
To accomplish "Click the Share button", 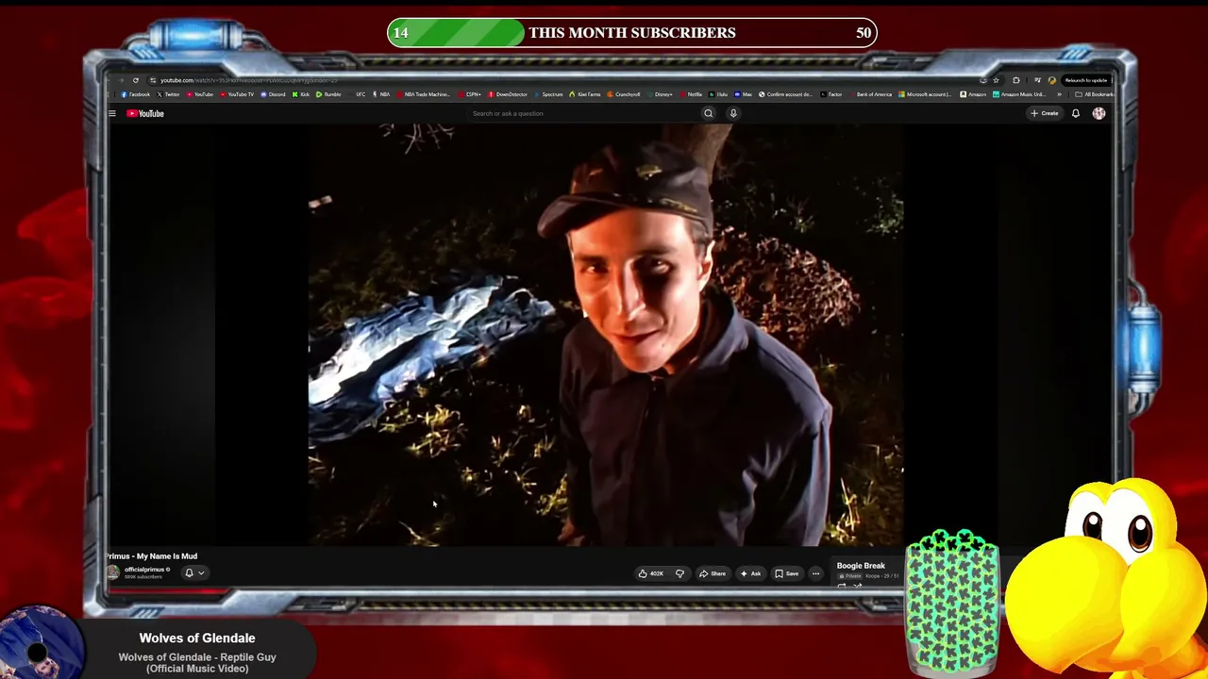I will (713, 573).
